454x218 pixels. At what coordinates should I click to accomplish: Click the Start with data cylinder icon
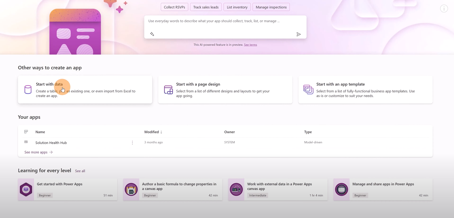[28, 90]
